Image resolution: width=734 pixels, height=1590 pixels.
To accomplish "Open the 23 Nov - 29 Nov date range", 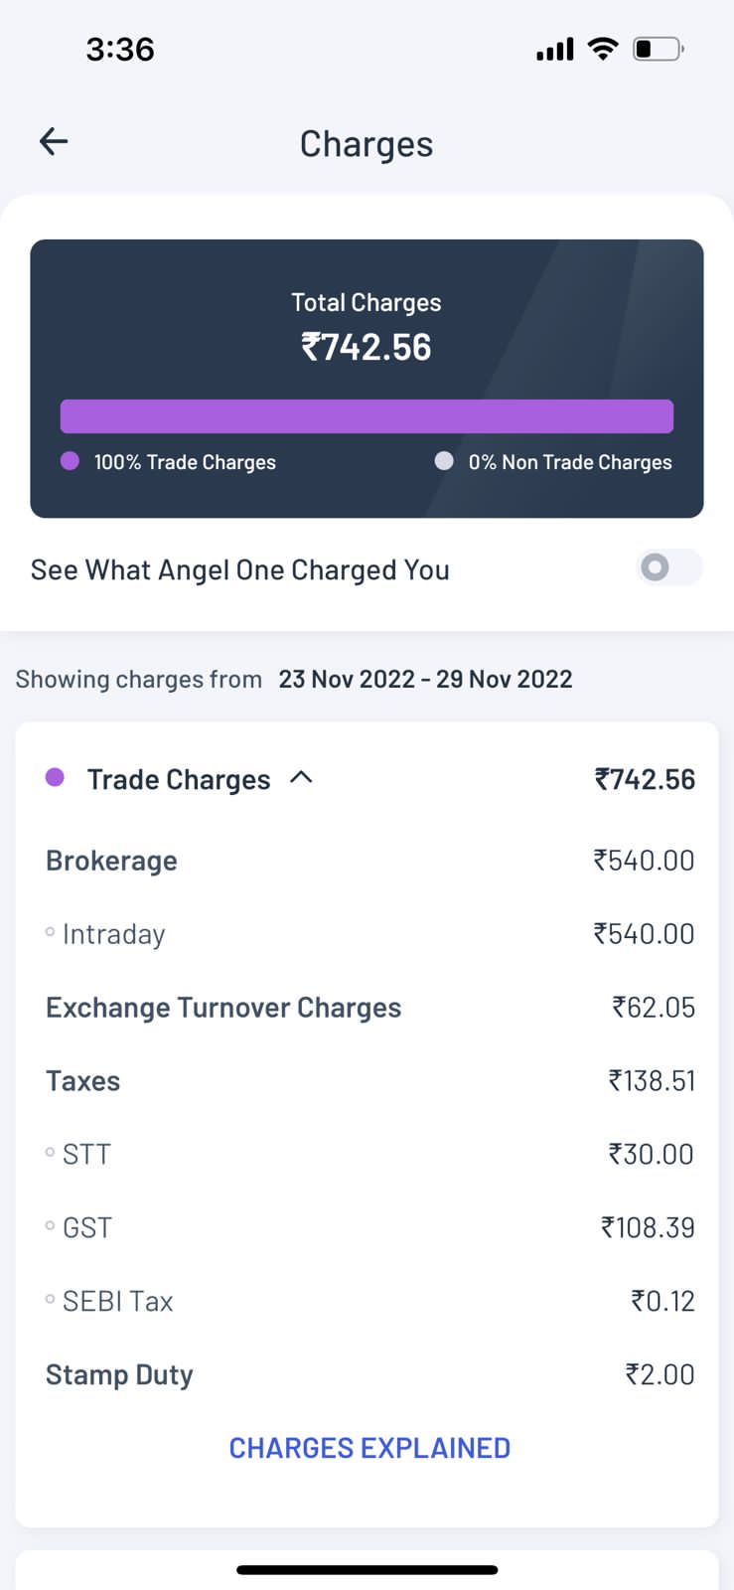I will (425, 679).
